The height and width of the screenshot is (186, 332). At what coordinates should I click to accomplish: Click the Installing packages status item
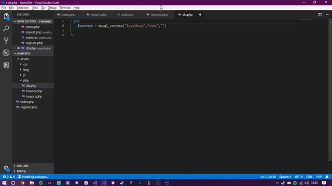point(33,177)
